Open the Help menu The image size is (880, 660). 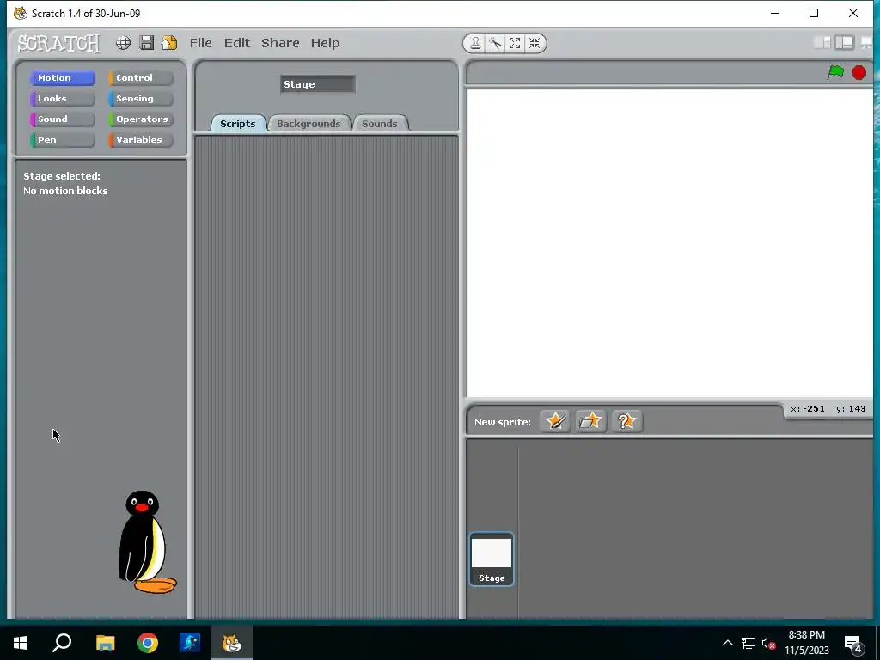pos(326,43)
